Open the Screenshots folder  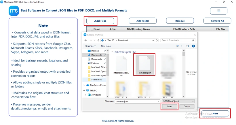coord(97,80)
